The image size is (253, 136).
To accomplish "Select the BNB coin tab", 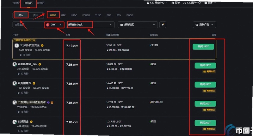I will 109,15.
